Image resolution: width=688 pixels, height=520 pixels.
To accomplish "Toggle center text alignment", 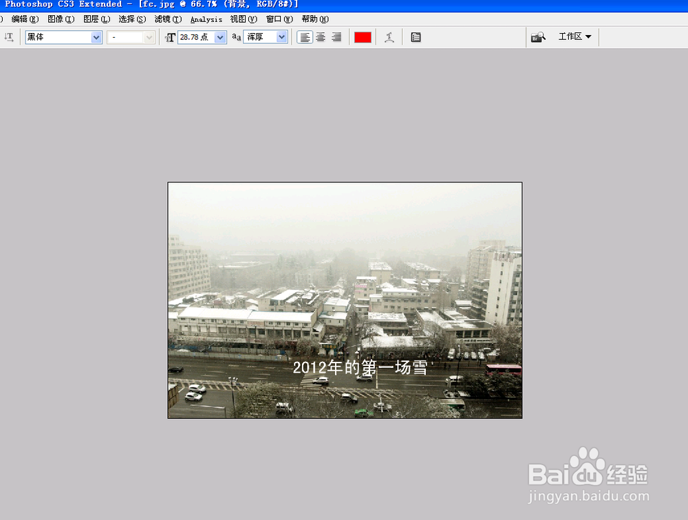I will point(320,37).
